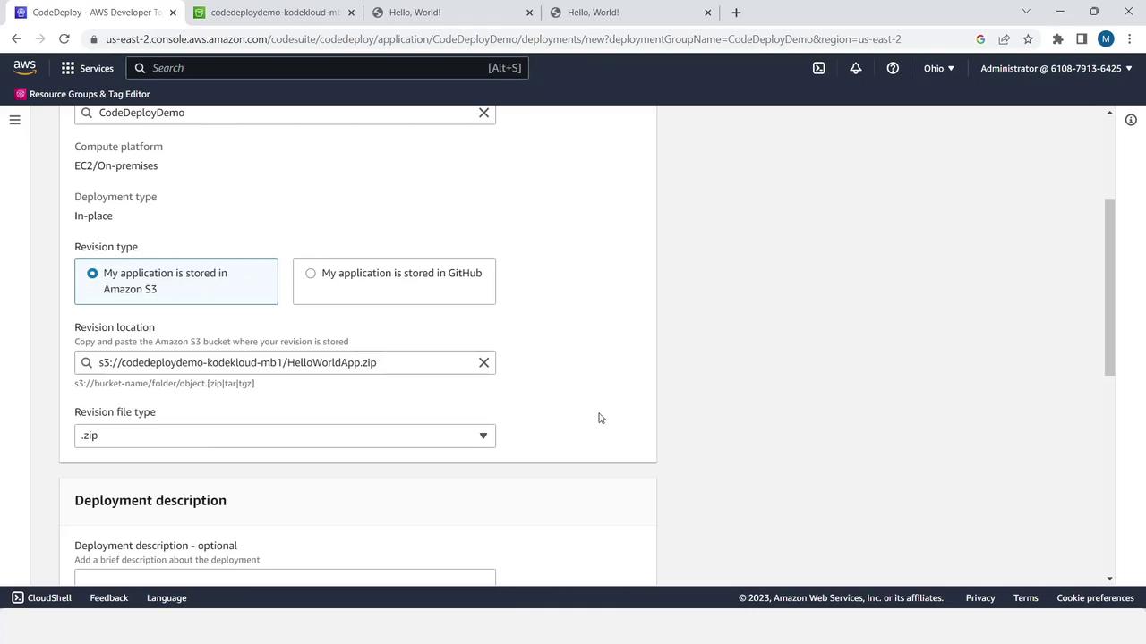This screenshot has height=644, width=1146.
Task: Open the help question mark menu
Action: (893, 68)
